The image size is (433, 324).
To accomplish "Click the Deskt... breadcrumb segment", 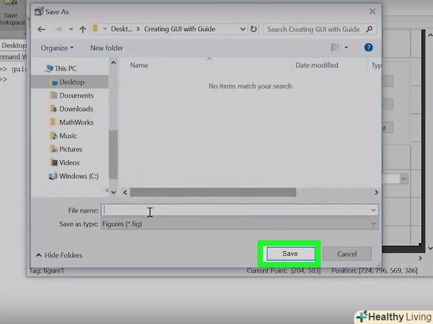I will click(121, 29).
